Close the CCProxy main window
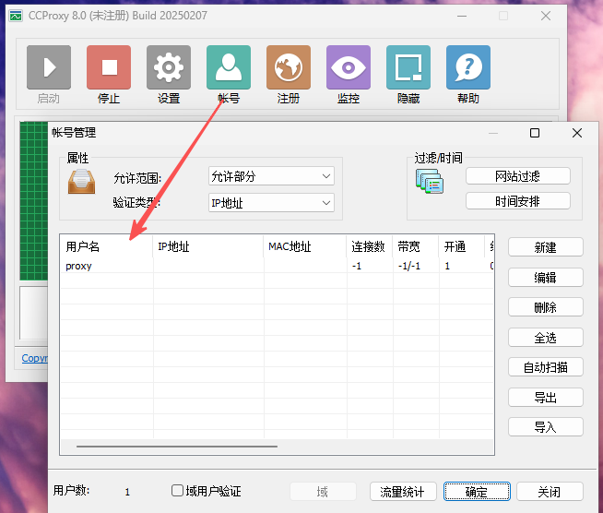603x513 pixels. tap(546, 17)
